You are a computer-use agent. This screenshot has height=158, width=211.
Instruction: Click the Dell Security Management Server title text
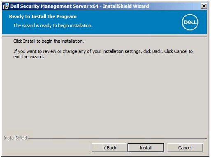pos(54,6)
